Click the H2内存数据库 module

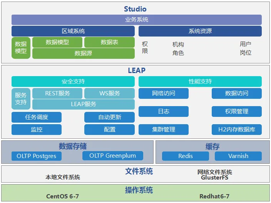(x=236, y=130)
